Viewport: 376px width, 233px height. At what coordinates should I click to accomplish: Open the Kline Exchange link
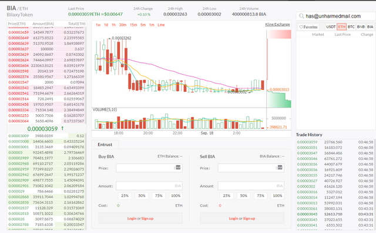(x=277, y=24)
